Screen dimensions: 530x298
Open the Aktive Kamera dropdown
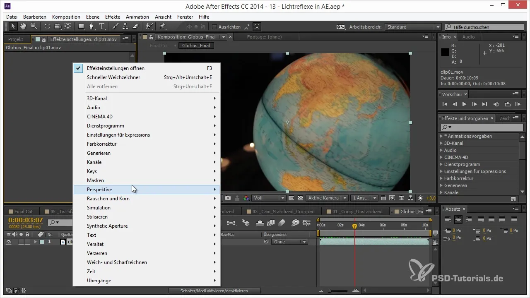coord(327,198)
